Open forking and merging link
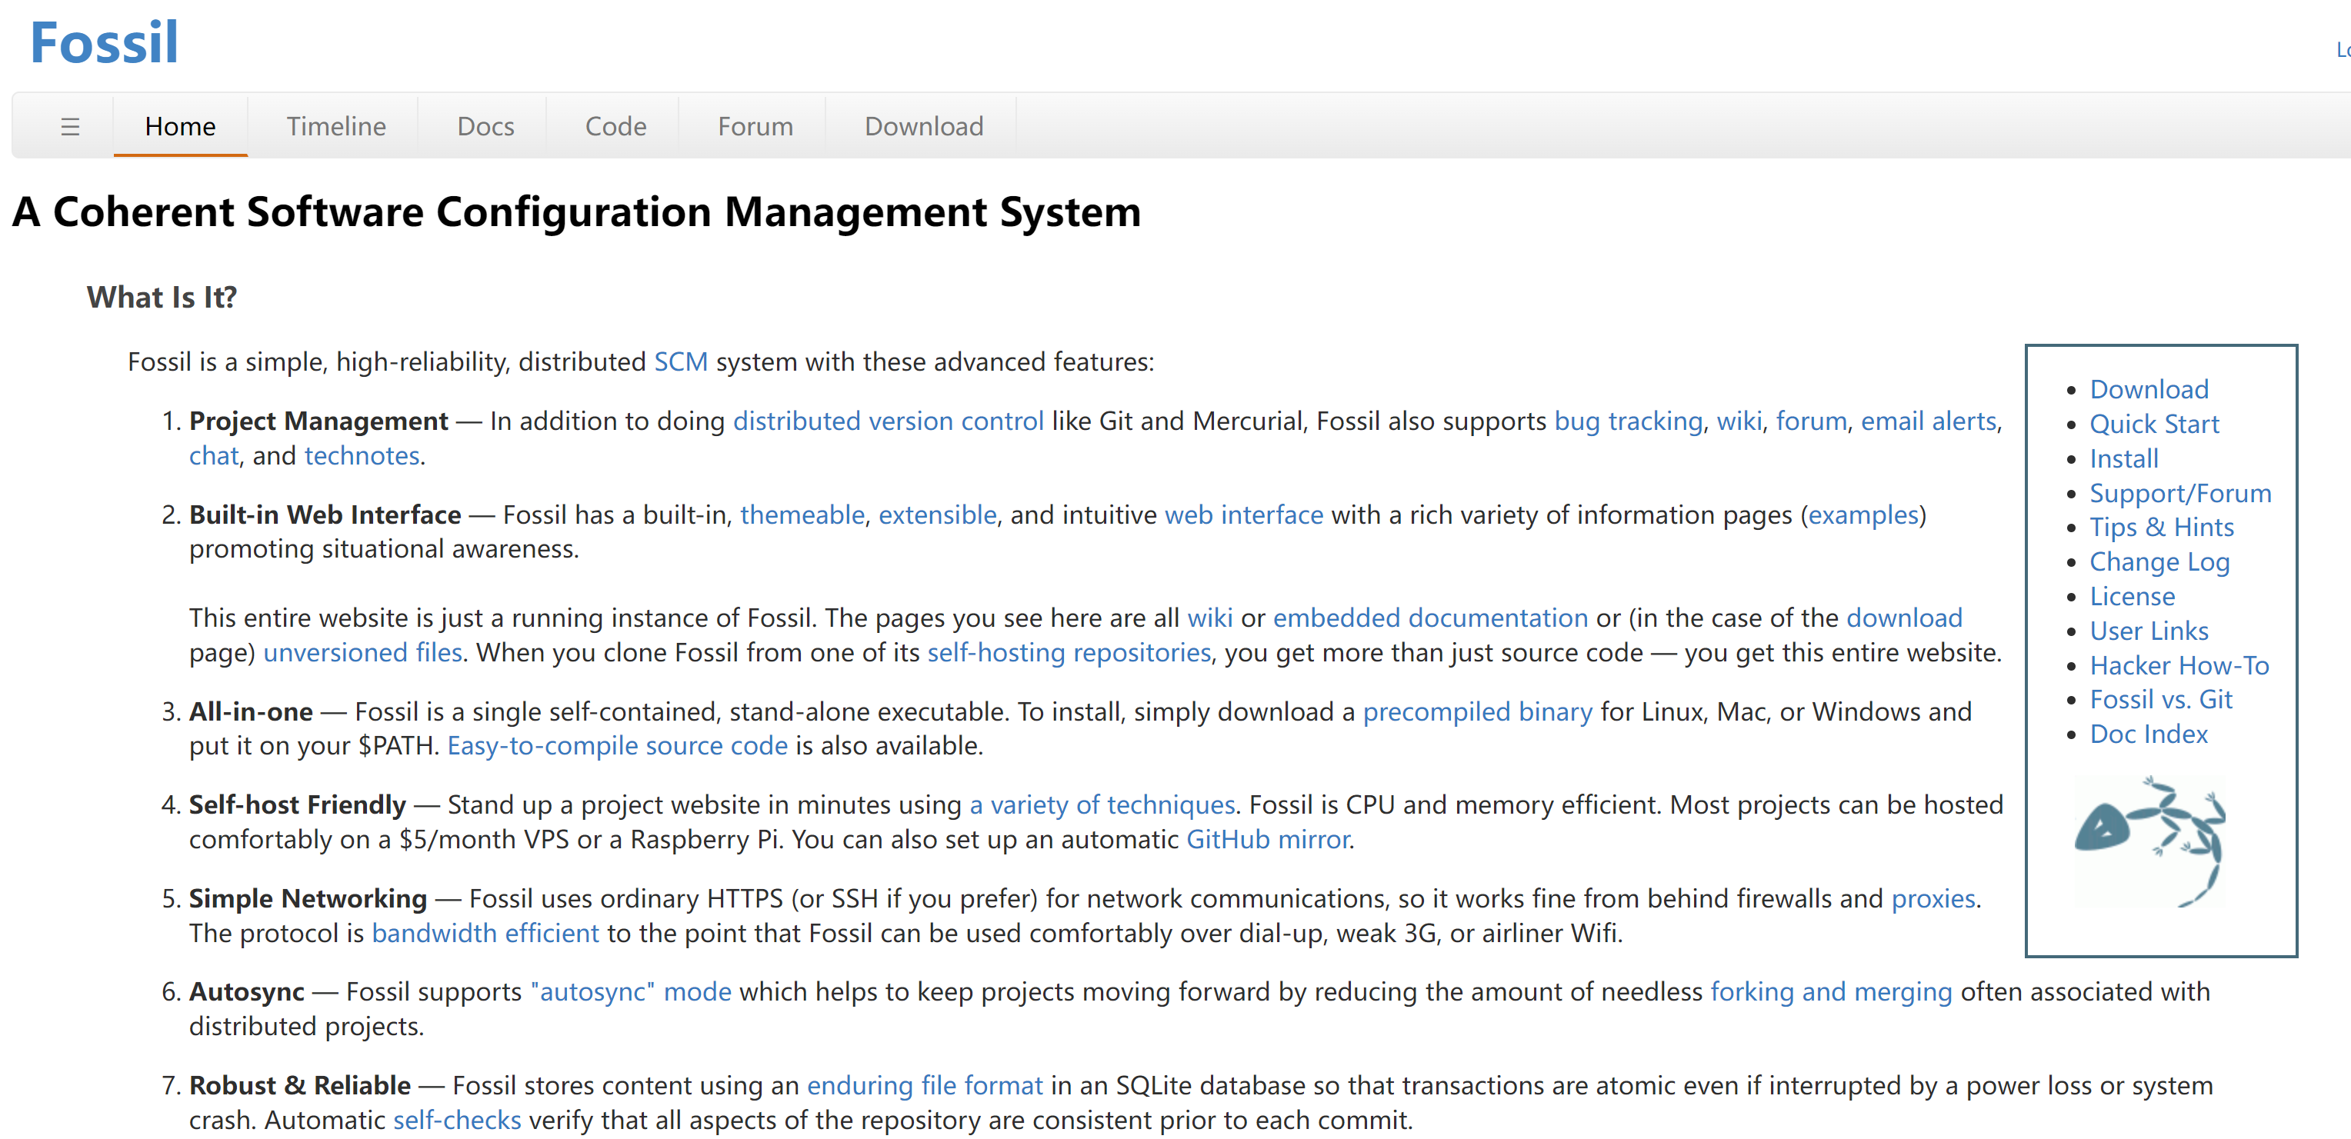This screenshot has width=2351, height=1139. [x=1830, y=992]
